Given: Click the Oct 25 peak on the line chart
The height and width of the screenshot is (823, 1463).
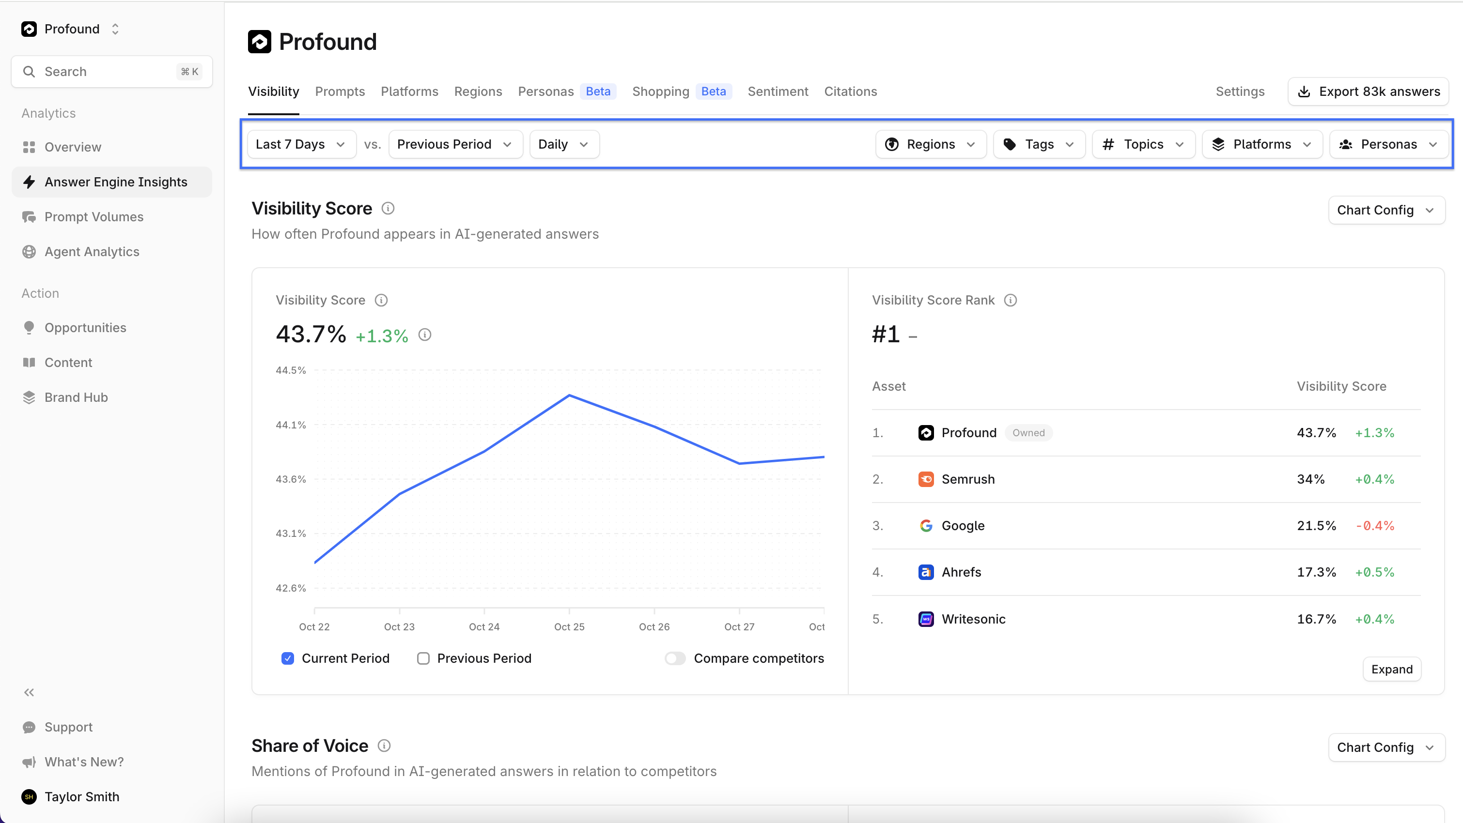Looking at the screenshot, I should pyautogui.click(x=569, y=395).
